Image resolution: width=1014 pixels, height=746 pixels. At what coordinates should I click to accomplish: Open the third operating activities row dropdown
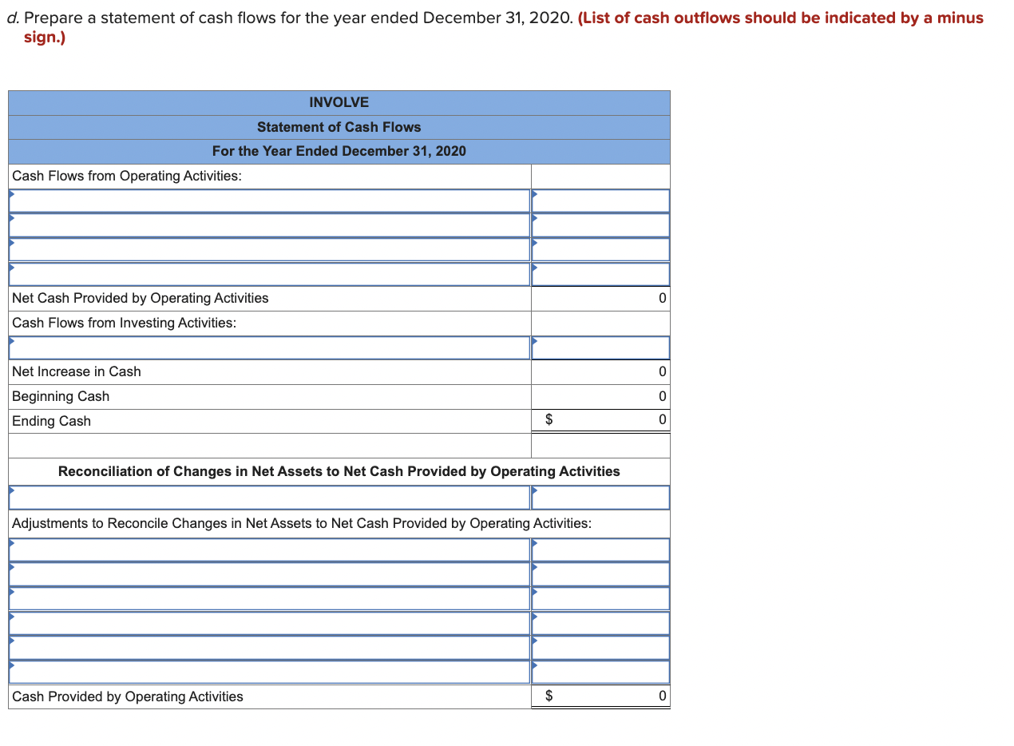268,248
